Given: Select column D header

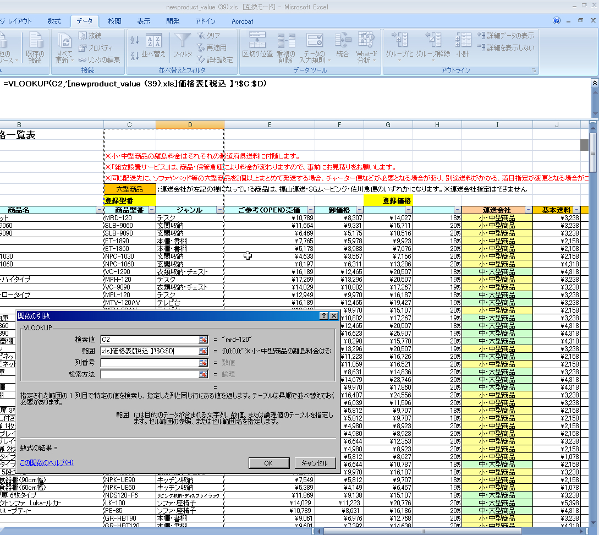Looking at the screenshot, I should pyautogui.click(x=190, y=124).
